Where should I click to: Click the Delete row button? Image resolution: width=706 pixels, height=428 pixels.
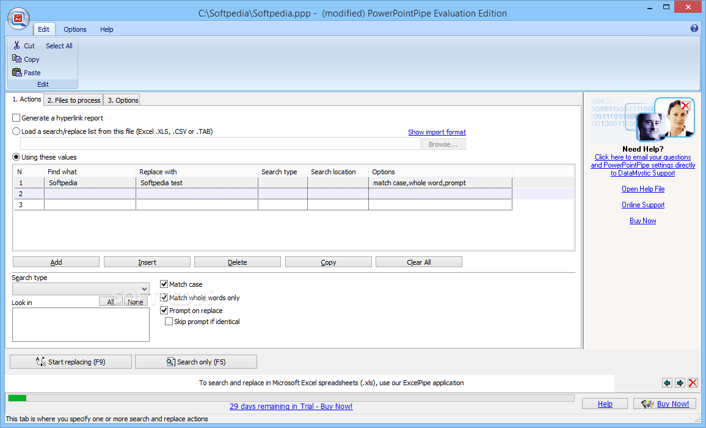pyautogui.click(x=238, y=262)
